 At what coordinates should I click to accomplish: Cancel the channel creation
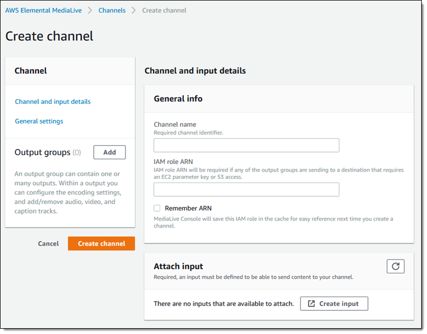(x=48, y=243)
